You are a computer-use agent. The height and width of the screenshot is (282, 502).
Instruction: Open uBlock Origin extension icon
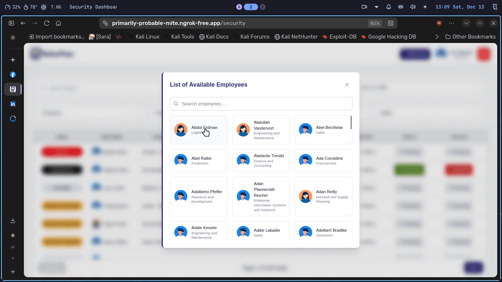(439, 23)
